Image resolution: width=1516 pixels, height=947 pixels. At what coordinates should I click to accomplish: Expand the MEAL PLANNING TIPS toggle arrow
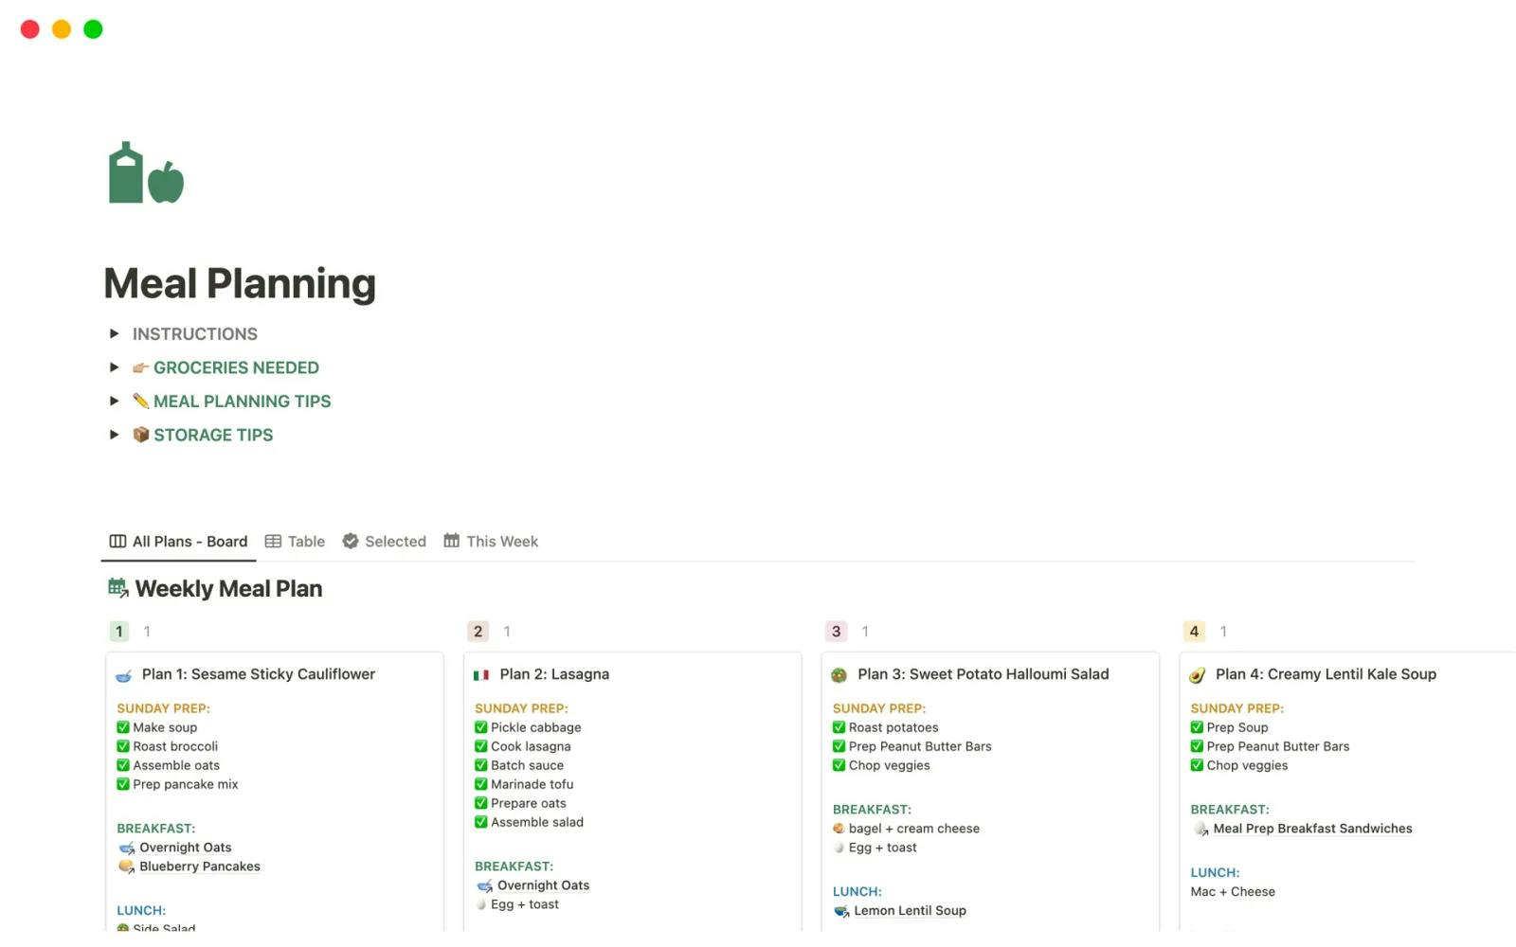click(115, 401)
